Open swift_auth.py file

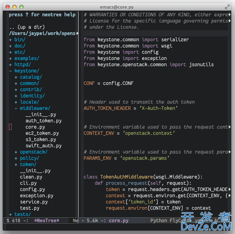[x=43, y=146]
